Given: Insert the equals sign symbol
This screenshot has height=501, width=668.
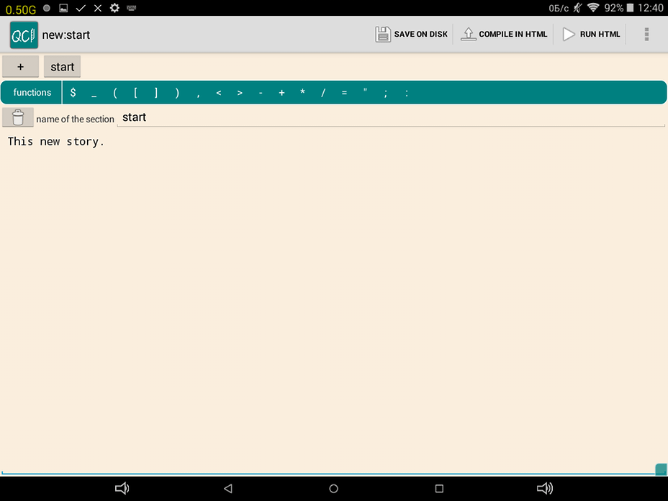Looking at the screenshot, I should (x=344, y=92).
